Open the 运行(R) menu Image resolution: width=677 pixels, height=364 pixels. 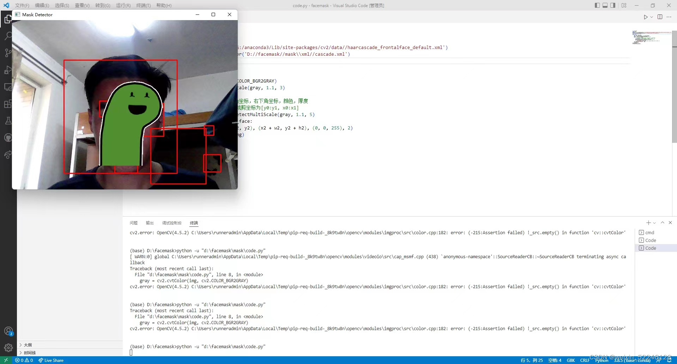click(123, 5)
